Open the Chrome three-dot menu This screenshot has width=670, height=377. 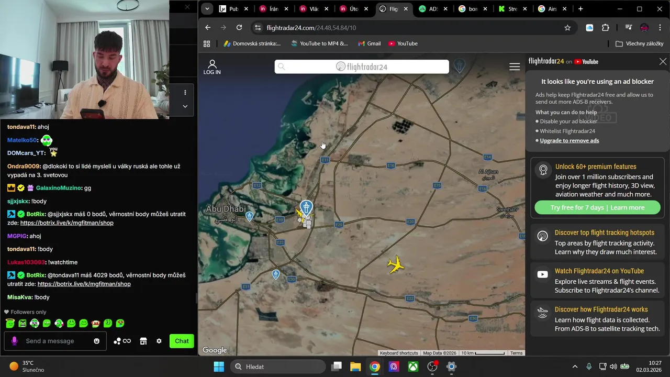coord(660,28)
